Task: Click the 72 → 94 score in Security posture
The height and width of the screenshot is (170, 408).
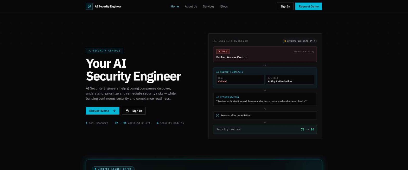Action: pyautogui.click(x=307, y=129)
